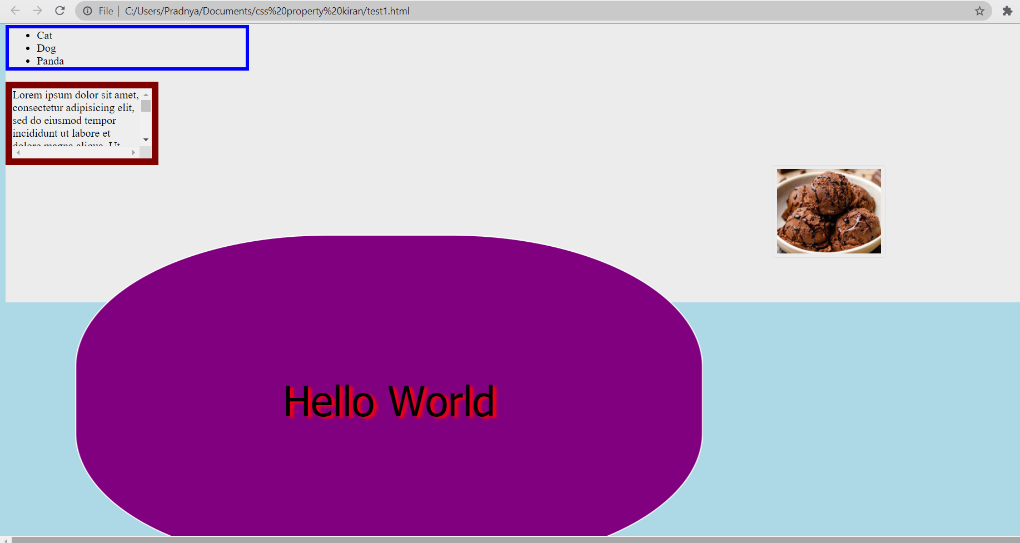Click the Cat list item
1020x543 pixels.
pyautogui.click(x=44, y=36)
